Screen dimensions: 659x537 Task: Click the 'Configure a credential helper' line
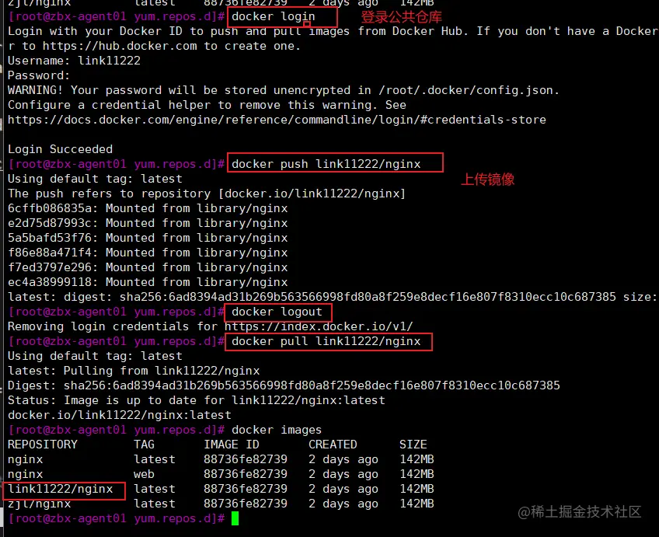(207, 105)
